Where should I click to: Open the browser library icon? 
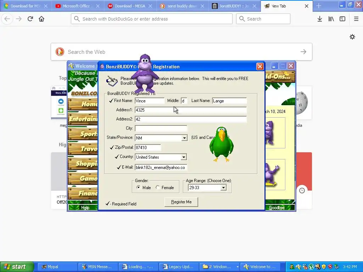(331, 19)
